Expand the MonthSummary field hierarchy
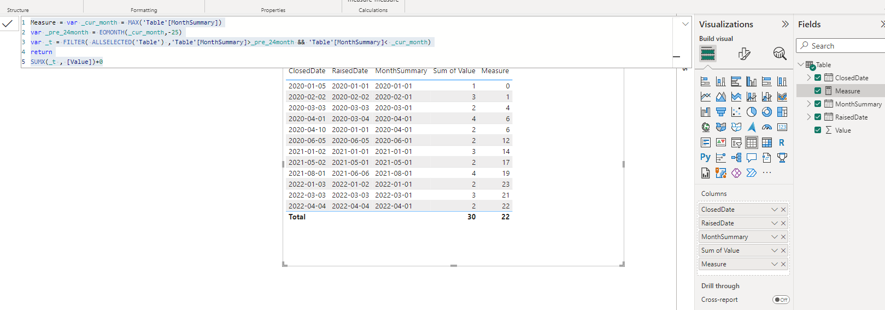The width and height of the screenshot is (885, 310). pos(809,104)
